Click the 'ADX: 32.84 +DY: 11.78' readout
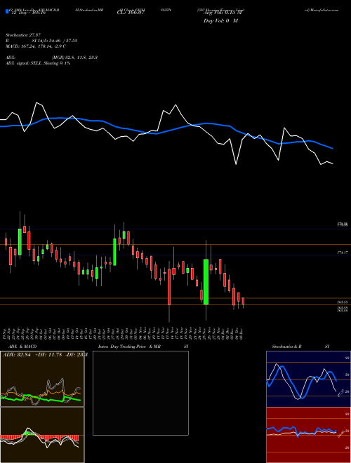This screenshot has width=351, height=463. (x=32, y=354)
